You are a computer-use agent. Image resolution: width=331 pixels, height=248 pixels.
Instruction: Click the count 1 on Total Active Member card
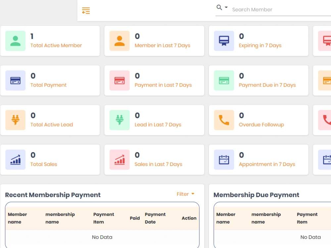point(32,36)
